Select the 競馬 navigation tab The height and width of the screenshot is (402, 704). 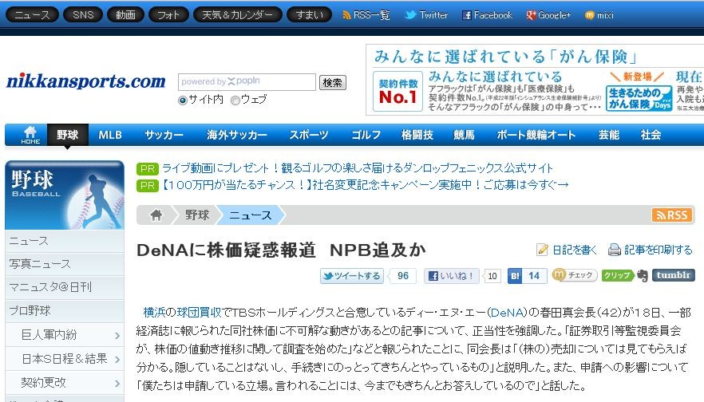pyautogui.click(x=464, y=135)
